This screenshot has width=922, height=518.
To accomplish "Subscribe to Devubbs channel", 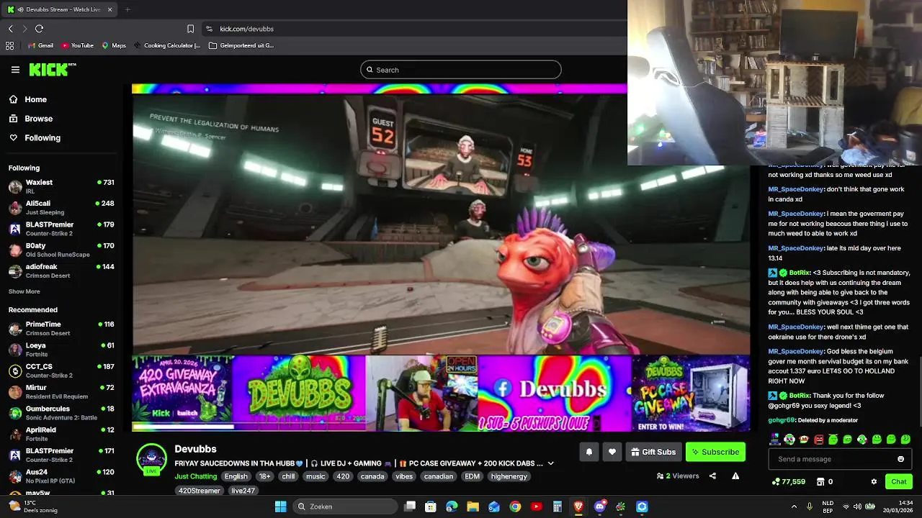I will click(x=715, y=452).
